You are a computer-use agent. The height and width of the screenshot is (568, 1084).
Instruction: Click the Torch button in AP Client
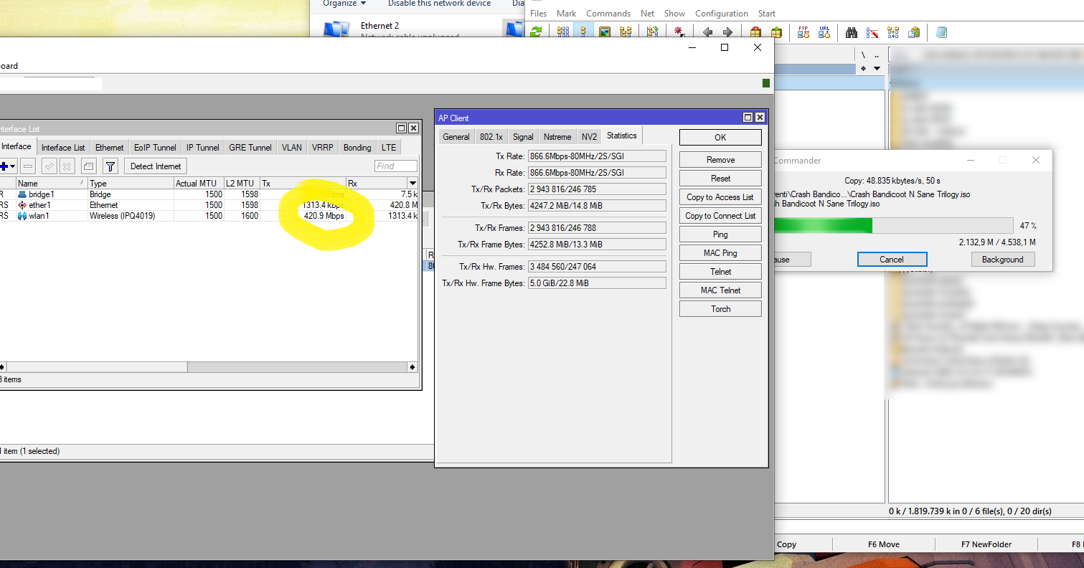[720, 309]
